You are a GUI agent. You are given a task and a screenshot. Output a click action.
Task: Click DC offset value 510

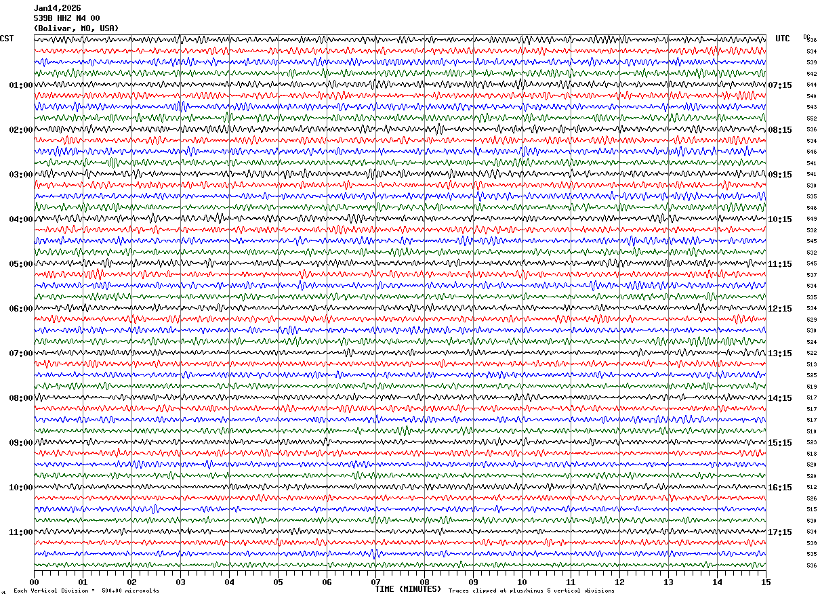click(811, 431)
